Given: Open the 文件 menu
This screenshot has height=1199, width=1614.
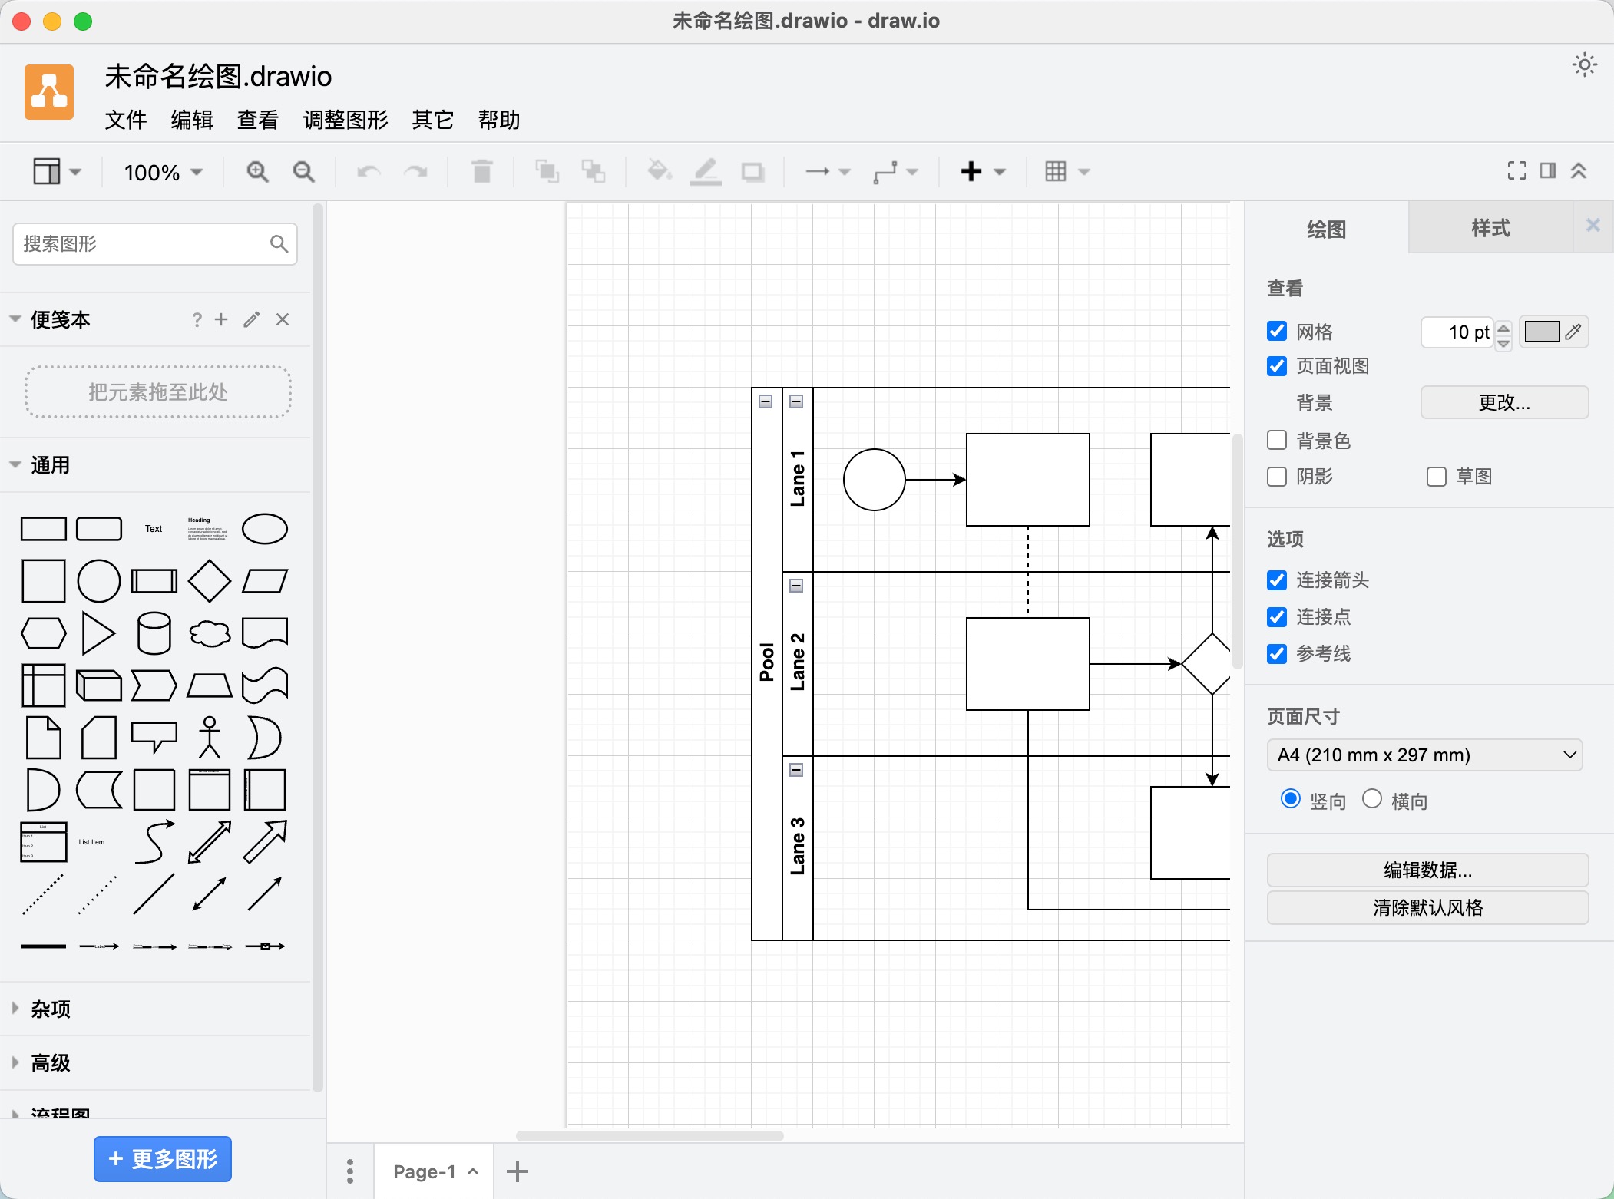Looking at the screenshot, I should pyautogui.click(x=125, y=120).
